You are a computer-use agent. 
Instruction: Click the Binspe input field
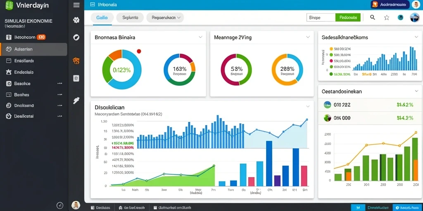pyautogui.click(x=321, y=17)
